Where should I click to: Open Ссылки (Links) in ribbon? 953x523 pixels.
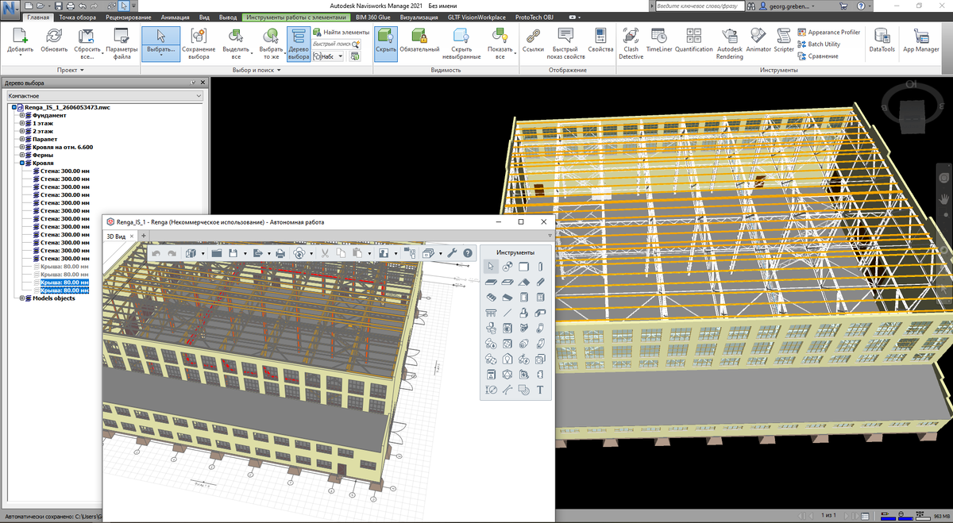click(534, 40)
